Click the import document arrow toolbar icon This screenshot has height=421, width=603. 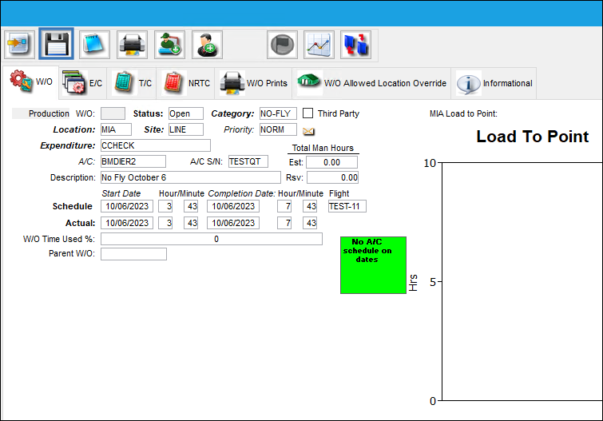click(19, 45)
